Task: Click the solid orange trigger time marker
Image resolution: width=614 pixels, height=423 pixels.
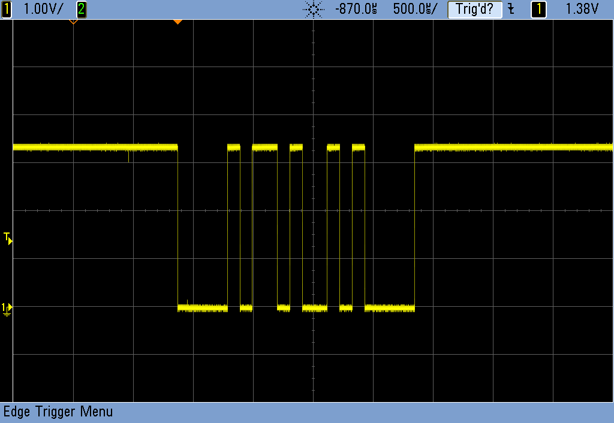Action: pyautogui.click(x=177, y=22)
